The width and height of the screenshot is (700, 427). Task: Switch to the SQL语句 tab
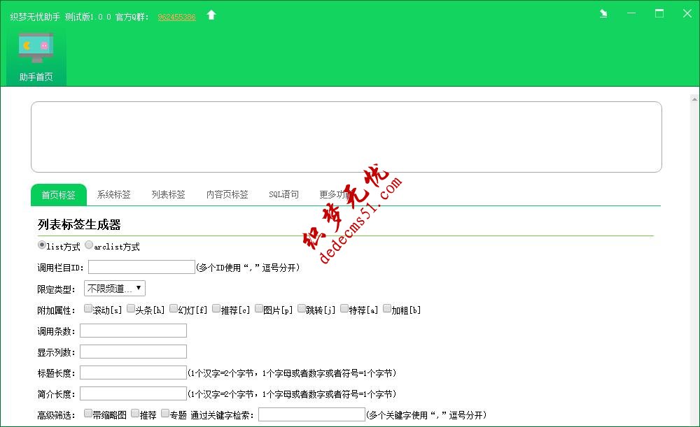283,195
